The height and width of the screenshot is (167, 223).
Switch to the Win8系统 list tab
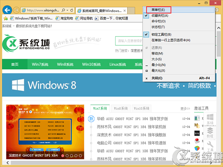pos(121,109)
